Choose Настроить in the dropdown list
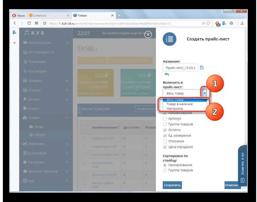The width and height of the screenshot is (257, 202). point(185,109)
